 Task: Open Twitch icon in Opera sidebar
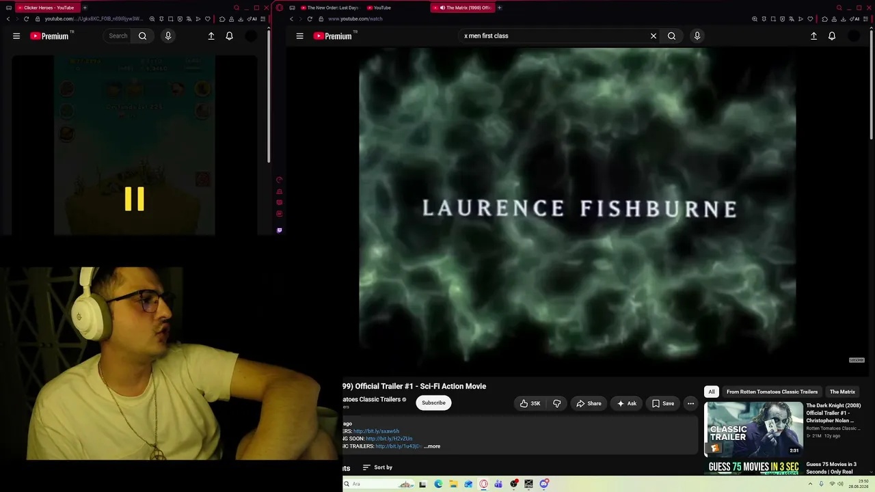point(279,230)
